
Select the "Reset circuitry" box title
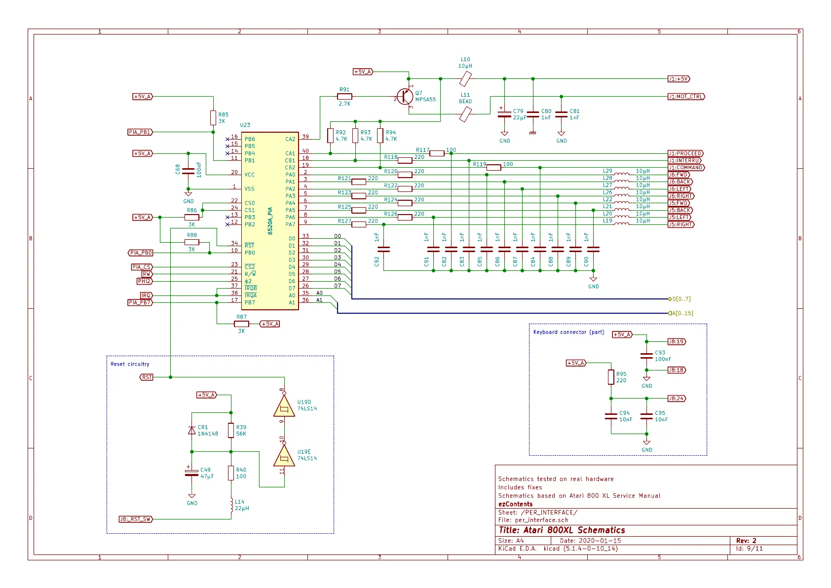[130, 364]
